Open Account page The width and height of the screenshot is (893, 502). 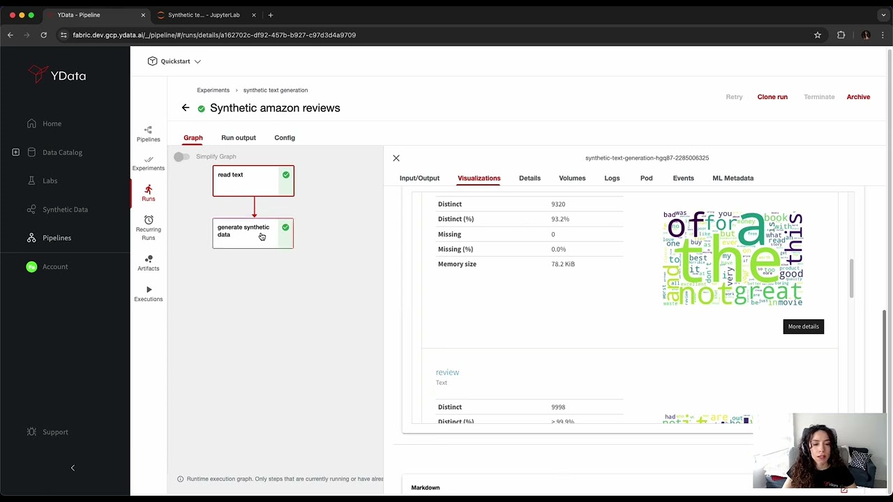[x=54, y=266]
